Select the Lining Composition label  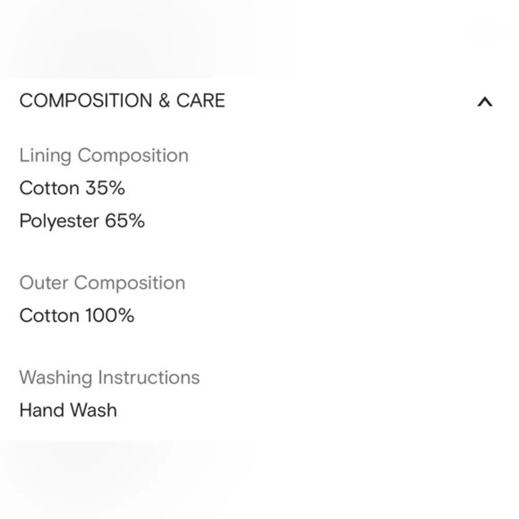click(104, 156)
